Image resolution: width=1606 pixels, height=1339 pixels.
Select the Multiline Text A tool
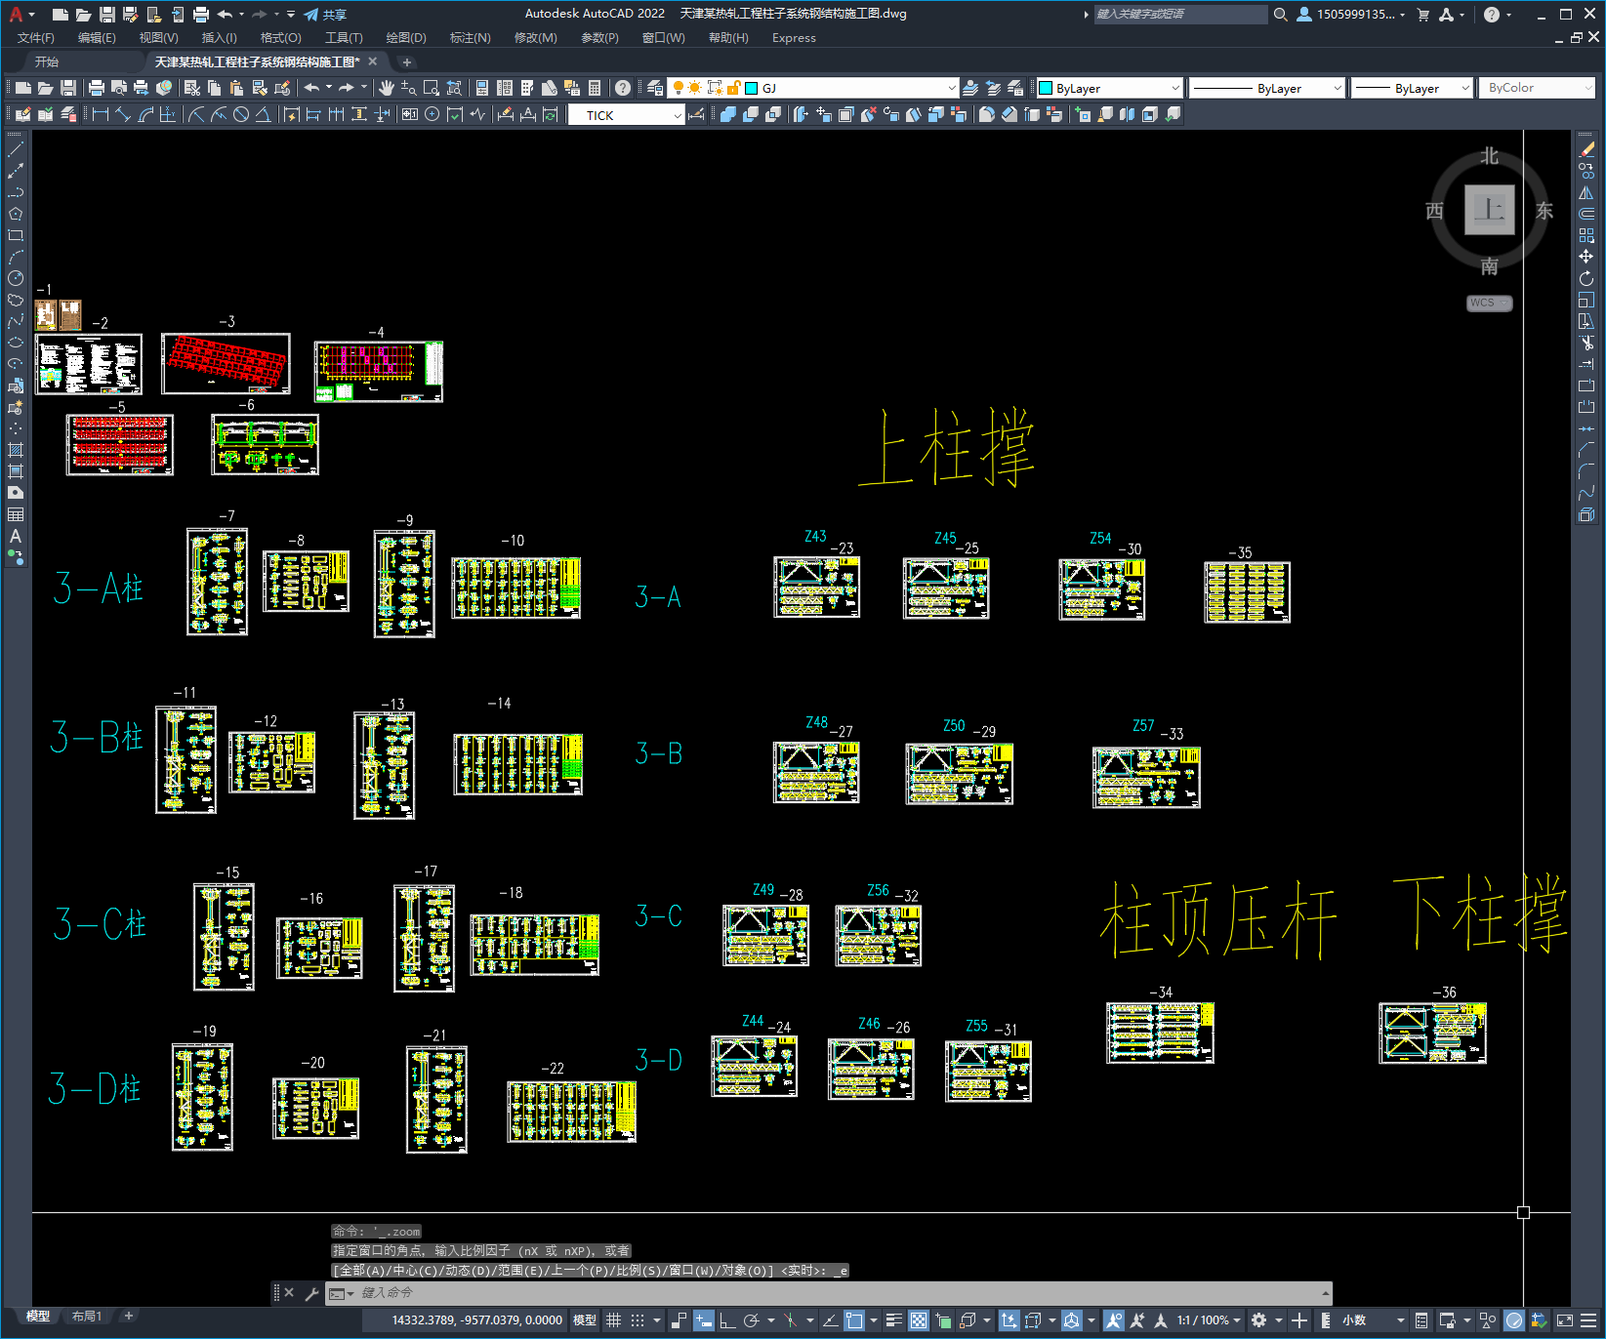[16, 536]
